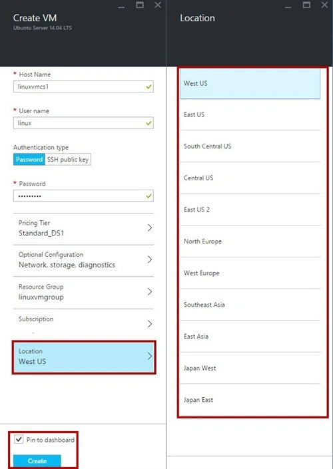This screenshot has width=333, height=469.
Task: Maximize the Create VM blade
Action: click(x=140, y=5)
